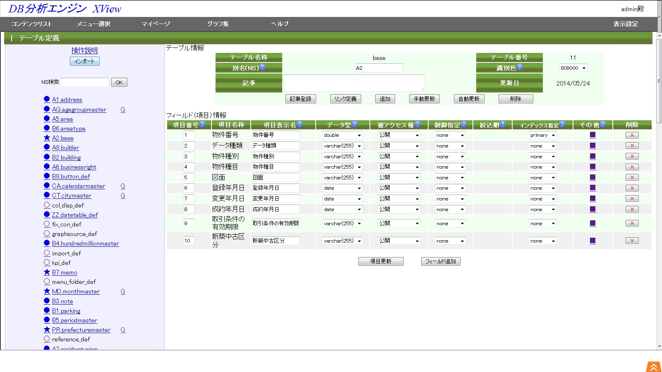Click the help icon on インデックス指定 header

tap(562, 124)
